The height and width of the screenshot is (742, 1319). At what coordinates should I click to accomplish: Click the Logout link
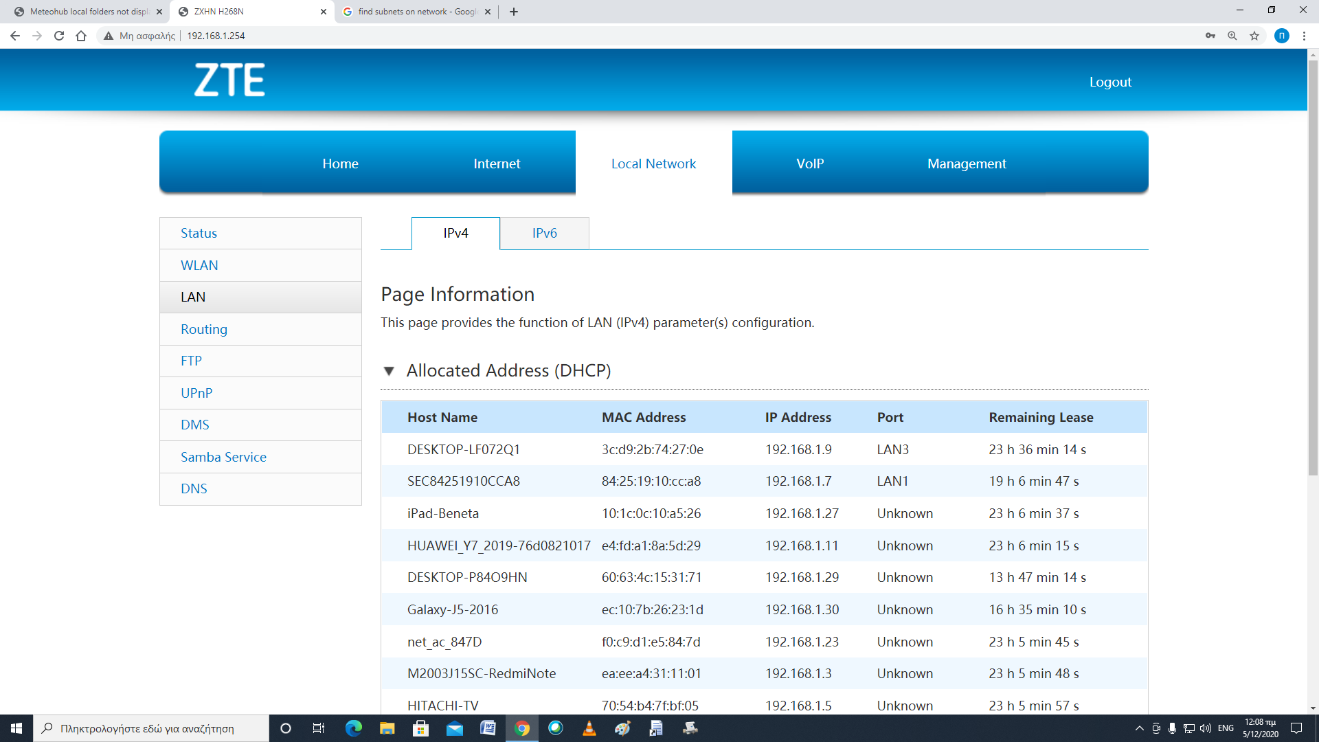(1110, 82)
